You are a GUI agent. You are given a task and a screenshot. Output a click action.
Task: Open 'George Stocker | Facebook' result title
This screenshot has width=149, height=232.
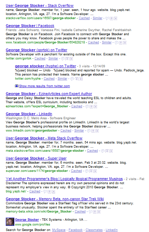pyautogui.click(x=30, y=26)
